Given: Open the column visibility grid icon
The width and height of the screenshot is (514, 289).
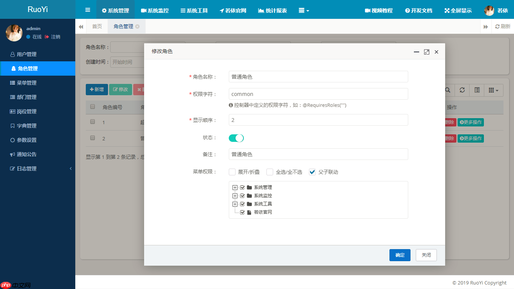Looking at the screenshot, I should click(492, 90).
